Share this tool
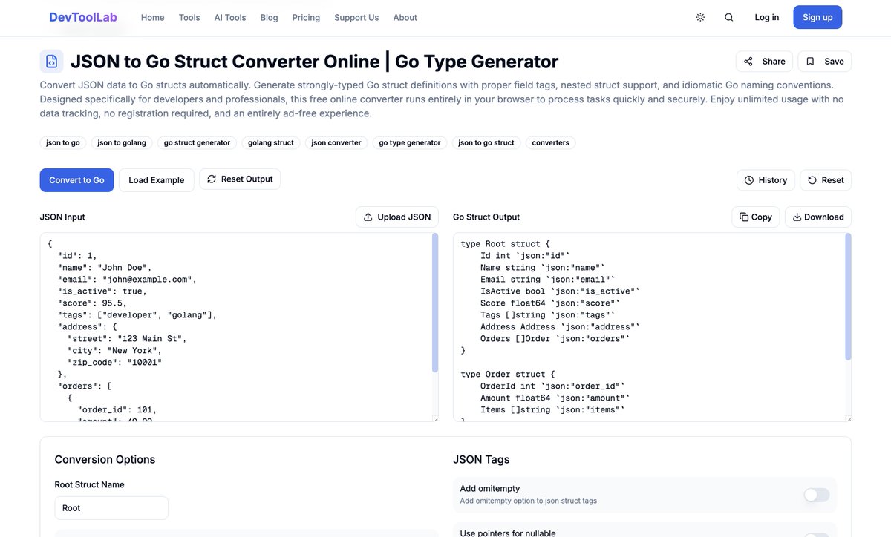This screenshot has height=537, width=891. (765, 62)
